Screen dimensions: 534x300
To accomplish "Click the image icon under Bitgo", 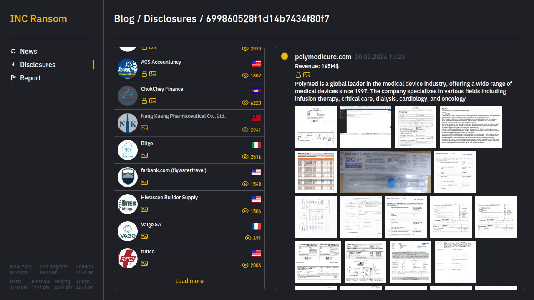I will [x=144, y=155].
